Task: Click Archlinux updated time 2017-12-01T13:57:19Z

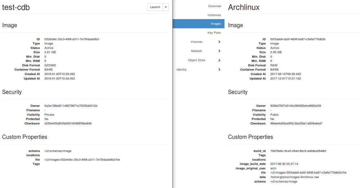Action: pos(286,79)
